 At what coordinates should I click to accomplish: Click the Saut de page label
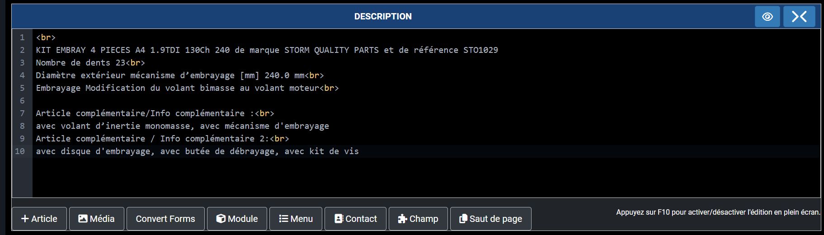pyautogui.click(x=496, y=219)
